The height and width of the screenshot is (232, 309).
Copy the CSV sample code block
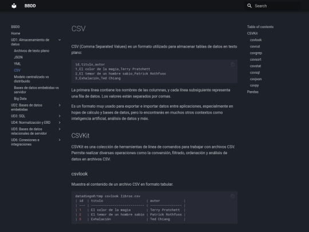pos(232,65)
